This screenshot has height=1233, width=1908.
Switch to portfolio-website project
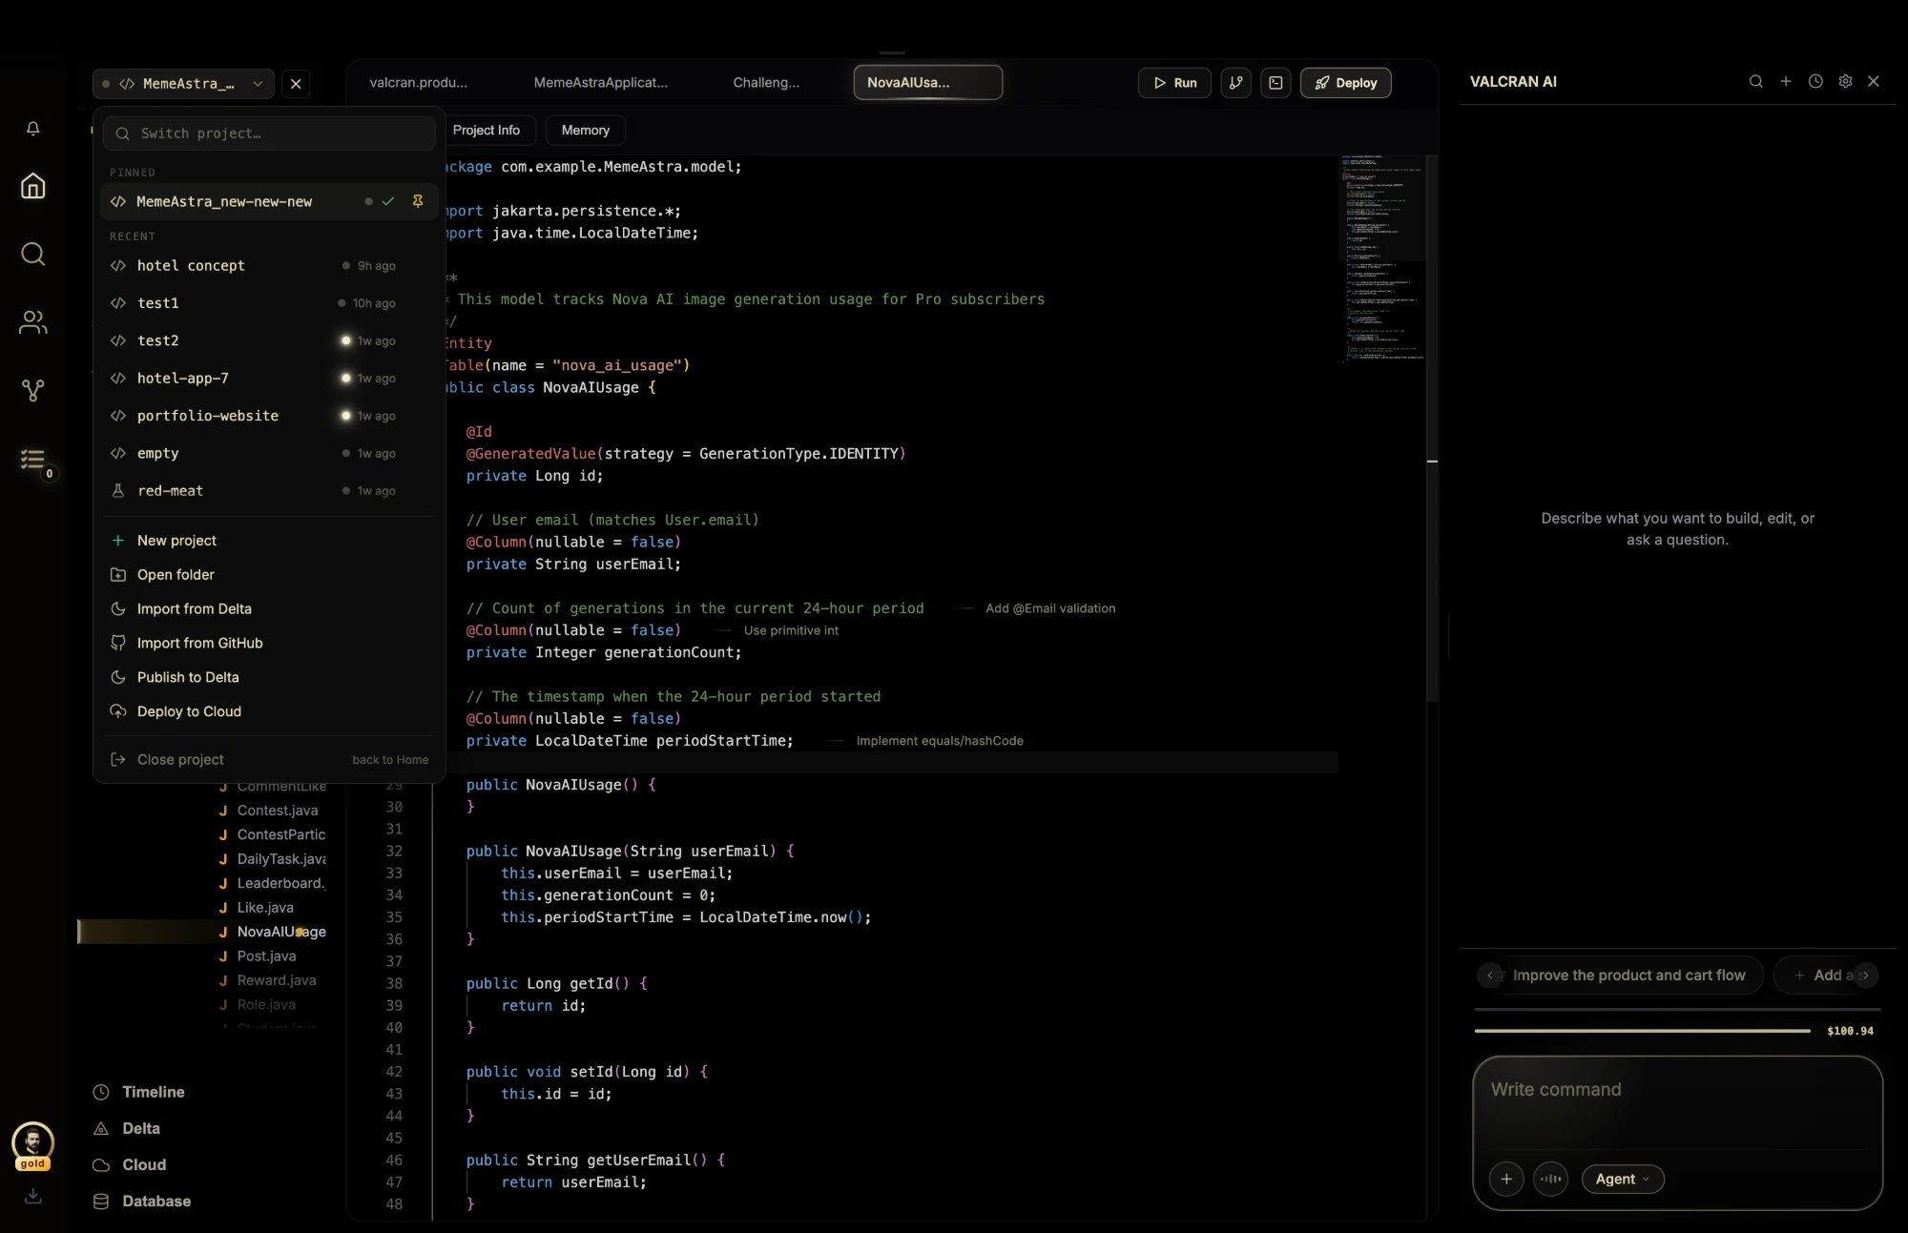click(x=269, y=416)
